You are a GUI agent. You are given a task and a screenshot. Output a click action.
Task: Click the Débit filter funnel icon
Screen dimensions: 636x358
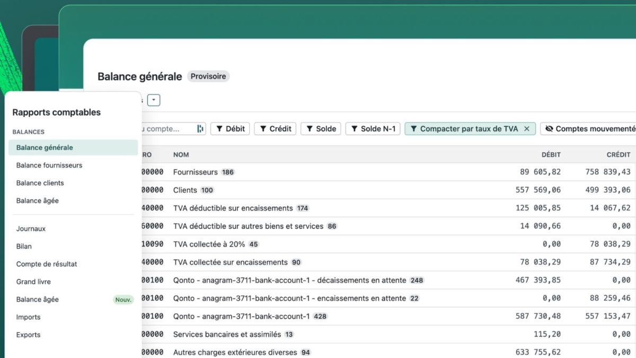219,129
